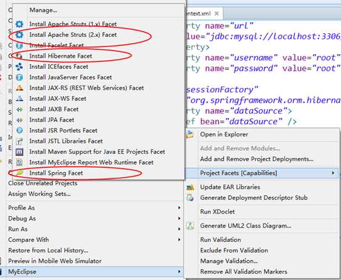Image resolution: width=341 pixels, height=280 pixels.
Task: Expand the Project Facets [Capabilities] submenu arrow
Action: 333,173
